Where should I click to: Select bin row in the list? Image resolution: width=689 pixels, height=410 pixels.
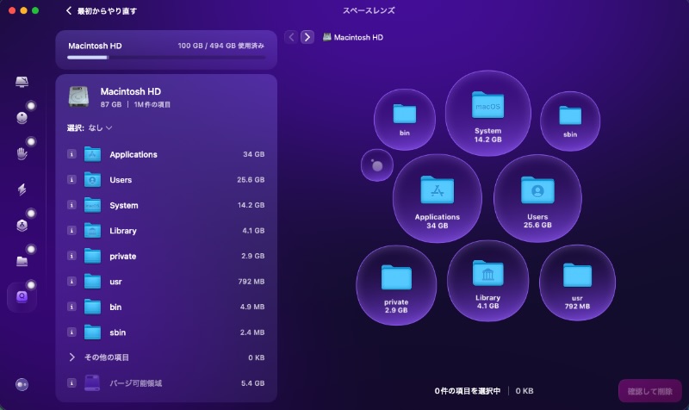(x=166, y=307)
